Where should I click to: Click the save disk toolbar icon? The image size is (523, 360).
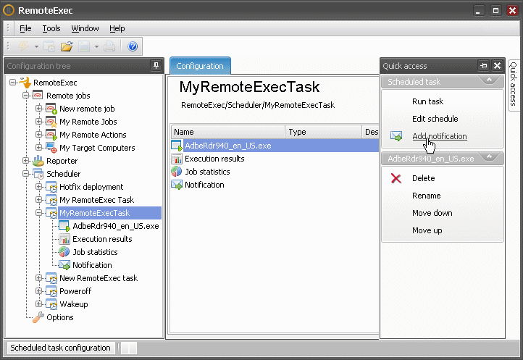(x=84, y=46)
